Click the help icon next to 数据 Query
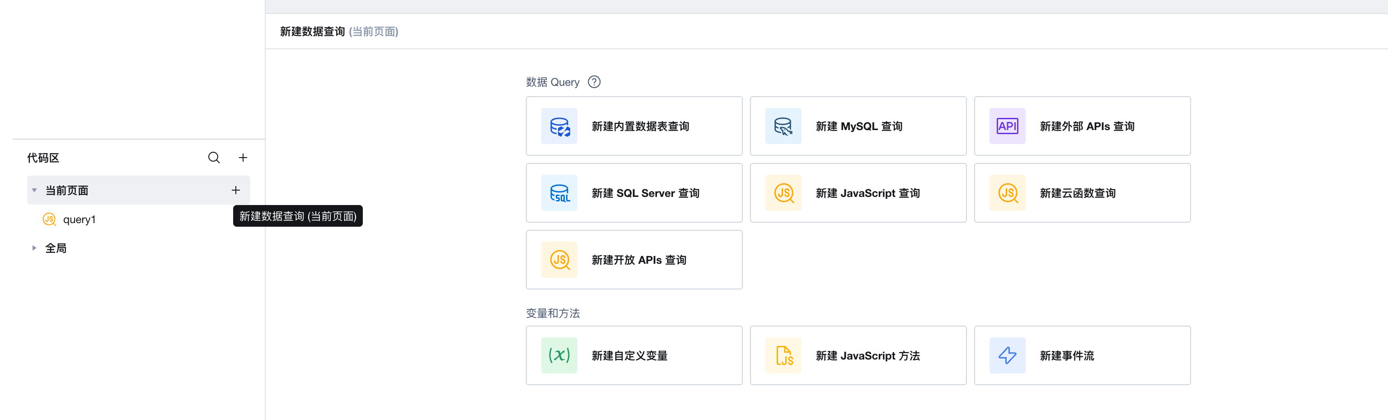This screenshot has width=1388, height=420. click(x=594, y=82)
